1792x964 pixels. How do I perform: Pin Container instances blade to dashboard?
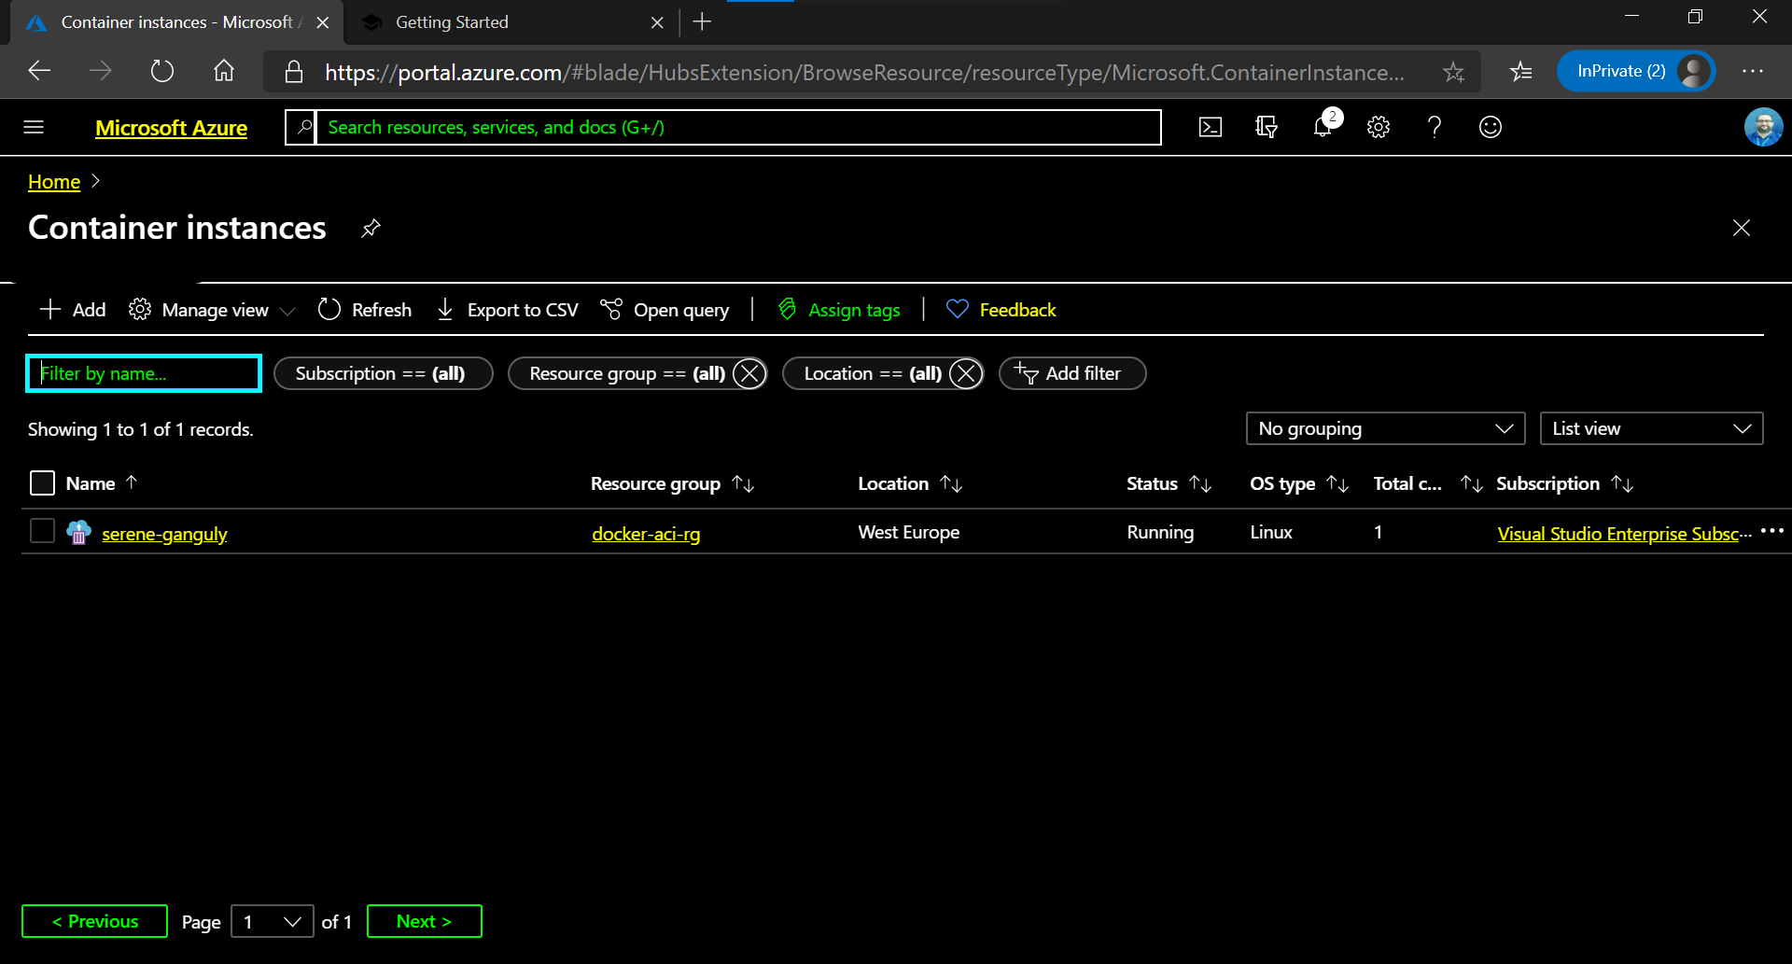click(371, 228)
